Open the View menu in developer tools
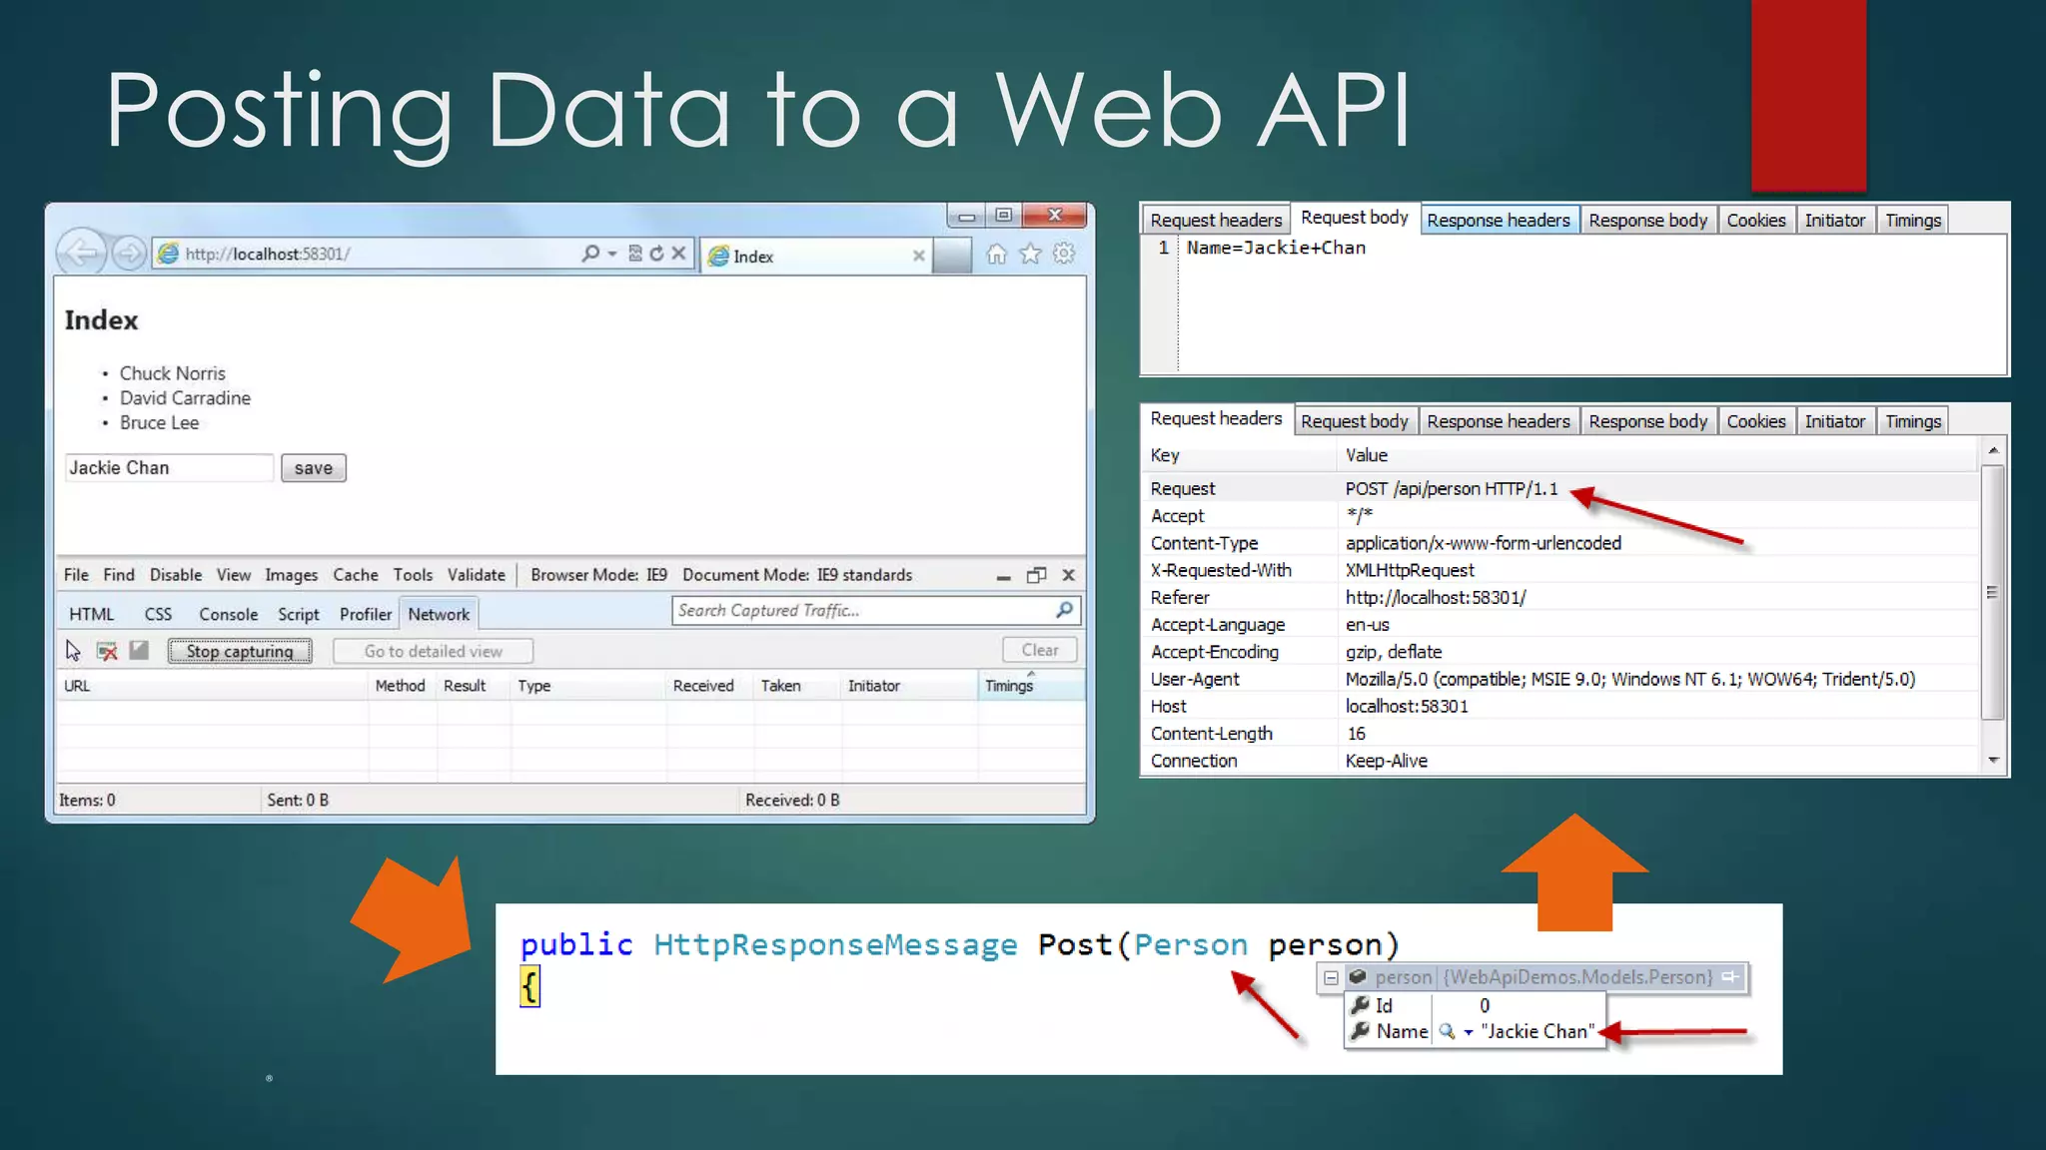This screenshot has width=2046, height=1150. click(x=234, y=575)
